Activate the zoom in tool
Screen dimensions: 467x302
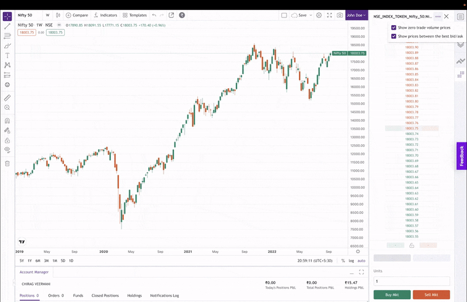coord(7,107)
